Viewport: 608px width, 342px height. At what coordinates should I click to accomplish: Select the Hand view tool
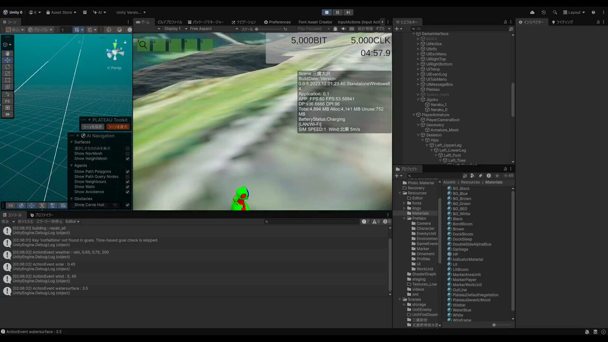(x=8, y=54)
